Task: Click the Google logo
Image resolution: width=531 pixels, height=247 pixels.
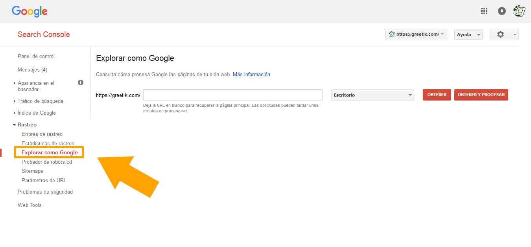Action: pos(29,11)
